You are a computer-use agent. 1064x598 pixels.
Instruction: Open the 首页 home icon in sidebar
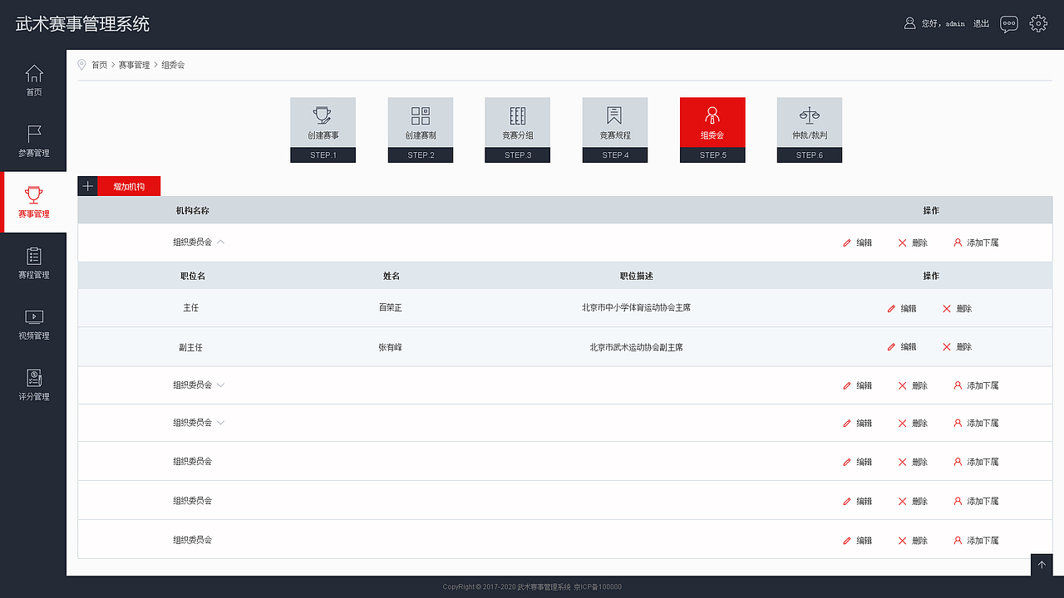click(x=33, y=79)
